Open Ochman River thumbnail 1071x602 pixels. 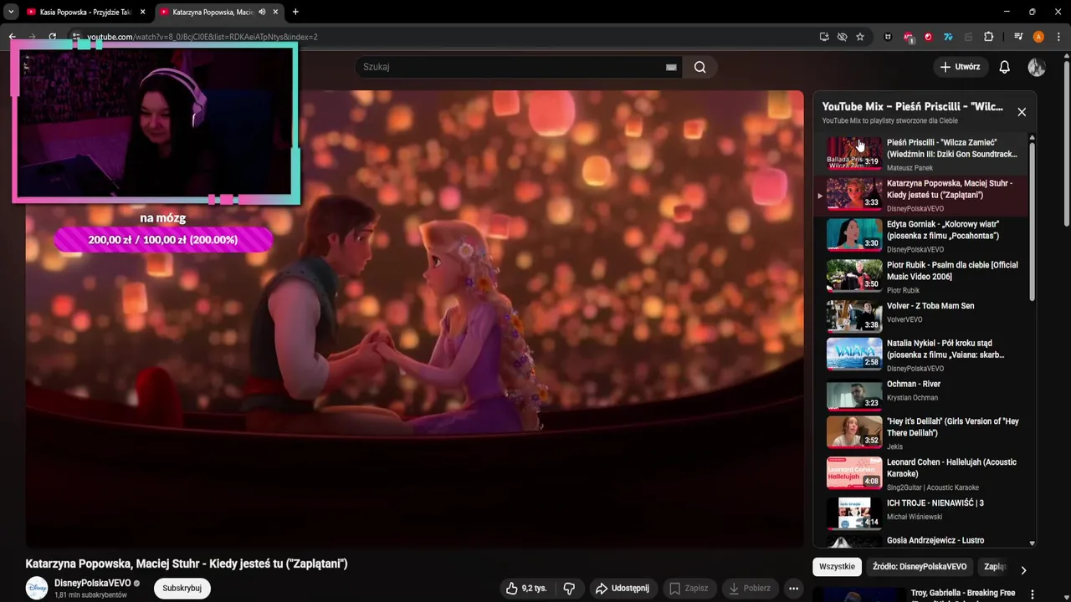click(854, 395)
